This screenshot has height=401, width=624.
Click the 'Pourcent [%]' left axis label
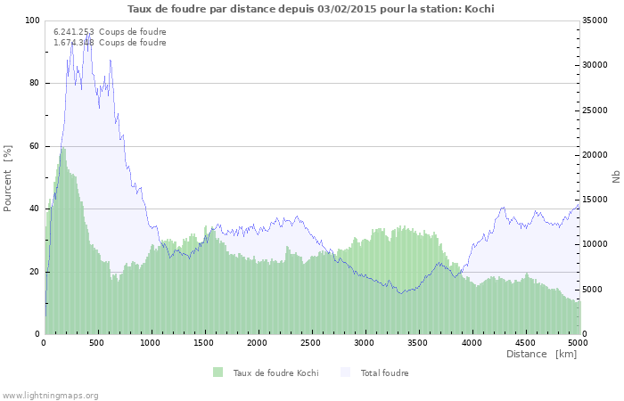pos(8,178)
